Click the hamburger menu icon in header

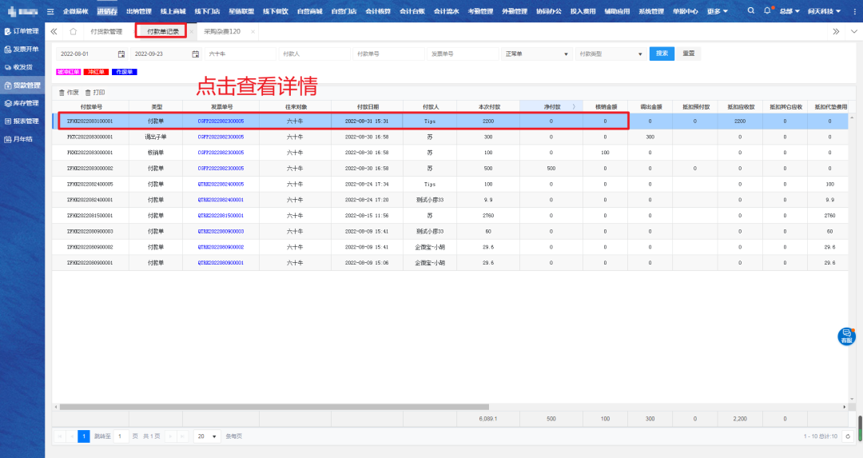(51, 11)
